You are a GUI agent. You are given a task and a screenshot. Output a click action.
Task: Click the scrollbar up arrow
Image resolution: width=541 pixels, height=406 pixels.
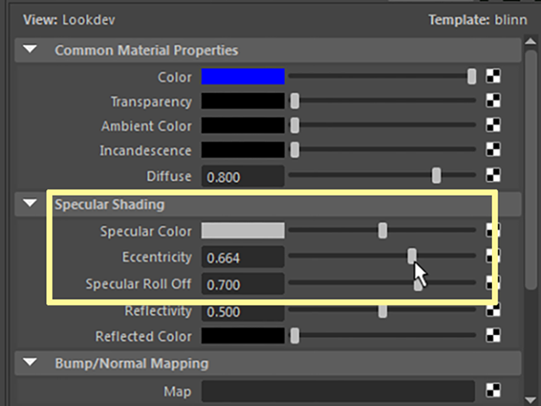coord(531,41)
